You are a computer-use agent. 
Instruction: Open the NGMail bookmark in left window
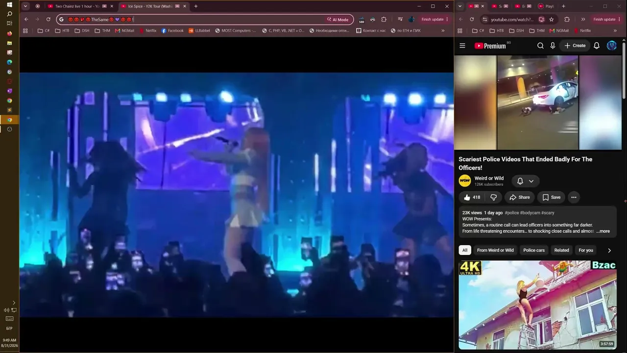(x=124, y=30)
